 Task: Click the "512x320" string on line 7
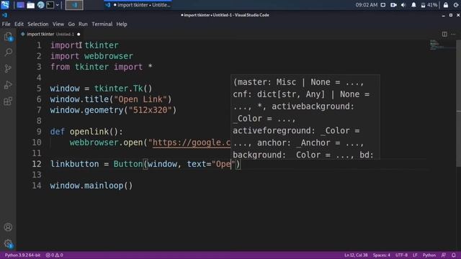click(151, 110)
